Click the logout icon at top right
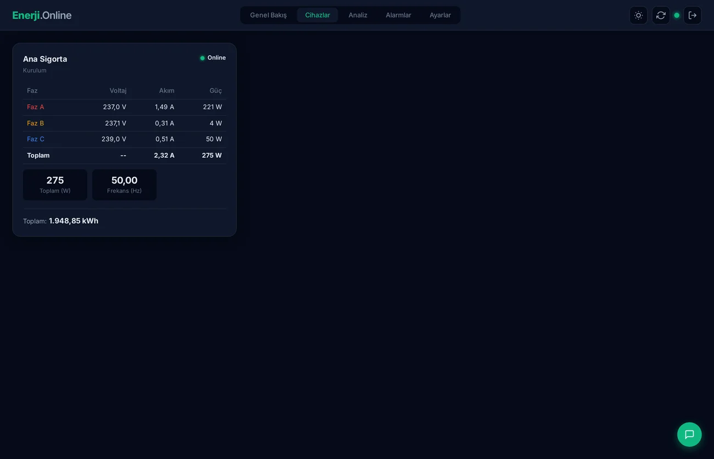Viewport: 714px width, 459px height. 692,15
